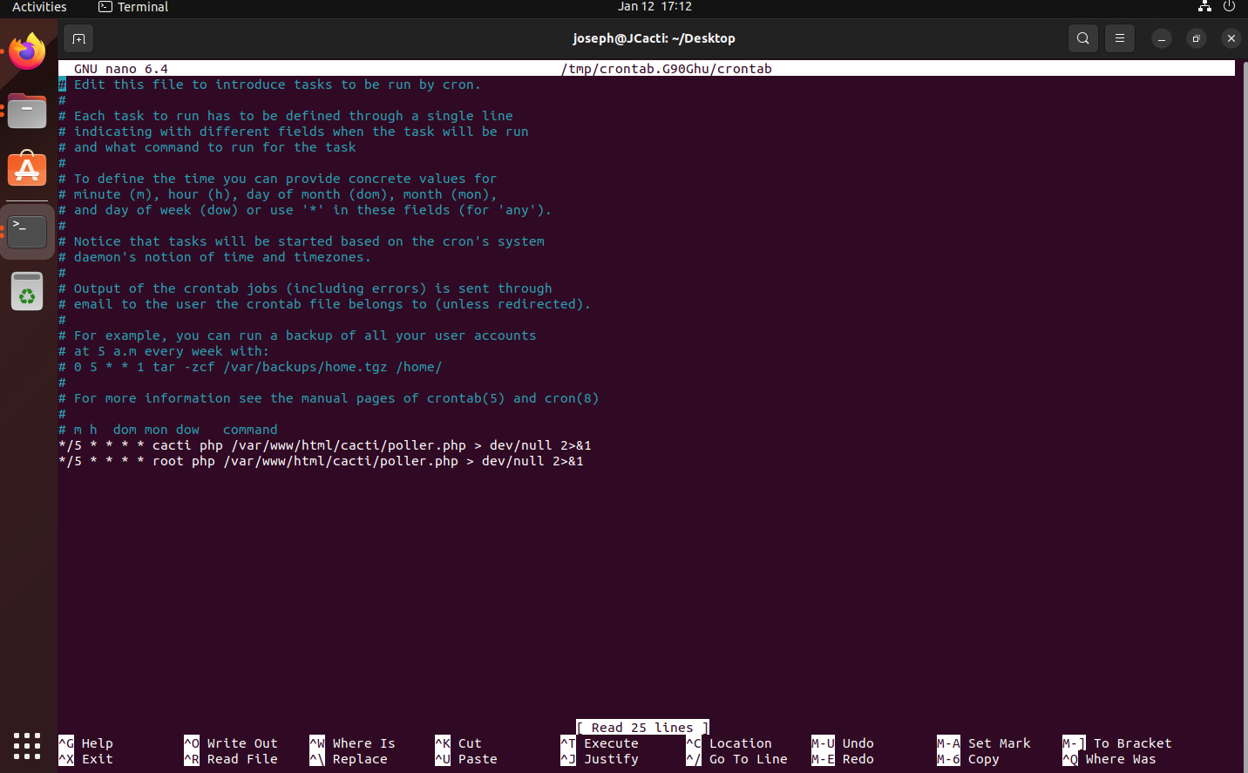Screen dimensions: 1248x773
Task: Click the 'at 5 a.m every week with:' line
Action: click(164, 351)
